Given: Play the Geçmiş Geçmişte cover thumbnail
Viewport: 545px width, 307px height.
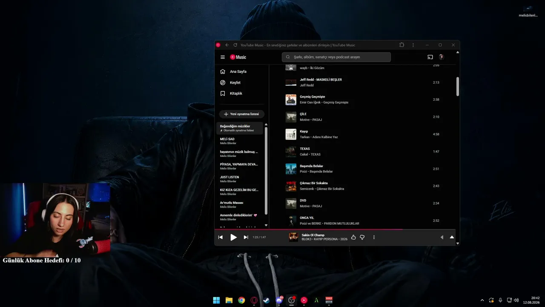Looking at the screenshot, I should tap(291, 99).
